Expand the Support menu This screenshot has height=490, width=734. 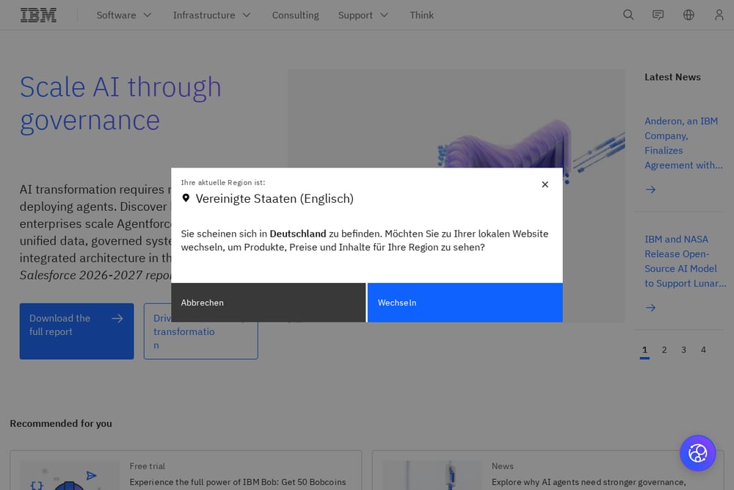[363, 15]
